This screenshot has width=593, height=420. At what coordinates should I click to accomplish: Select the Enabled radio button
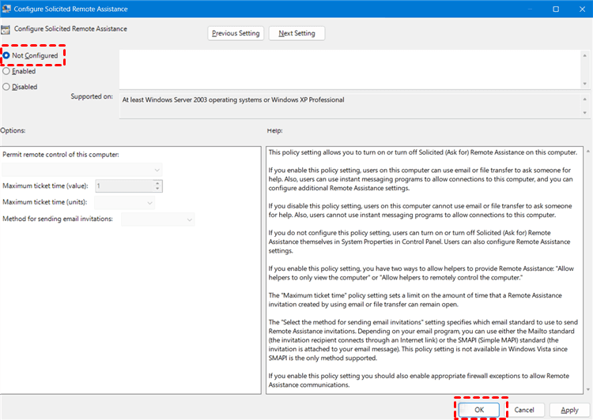[6, 71]
